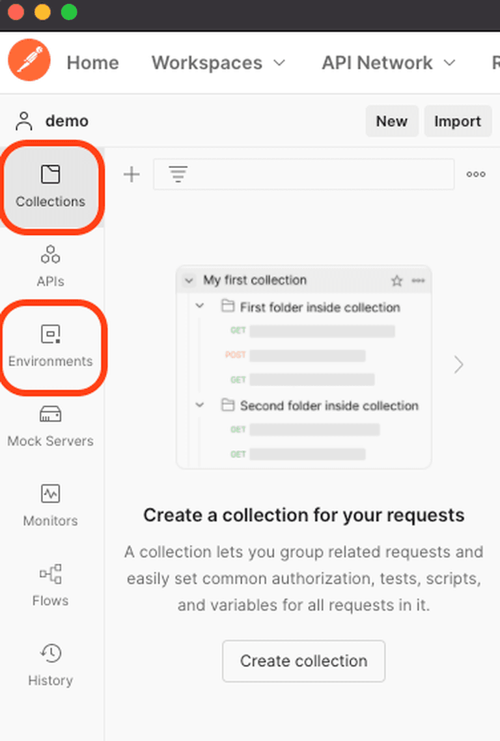
Task: Click star icon on My first collection
Action: click(x=397, y=281)
